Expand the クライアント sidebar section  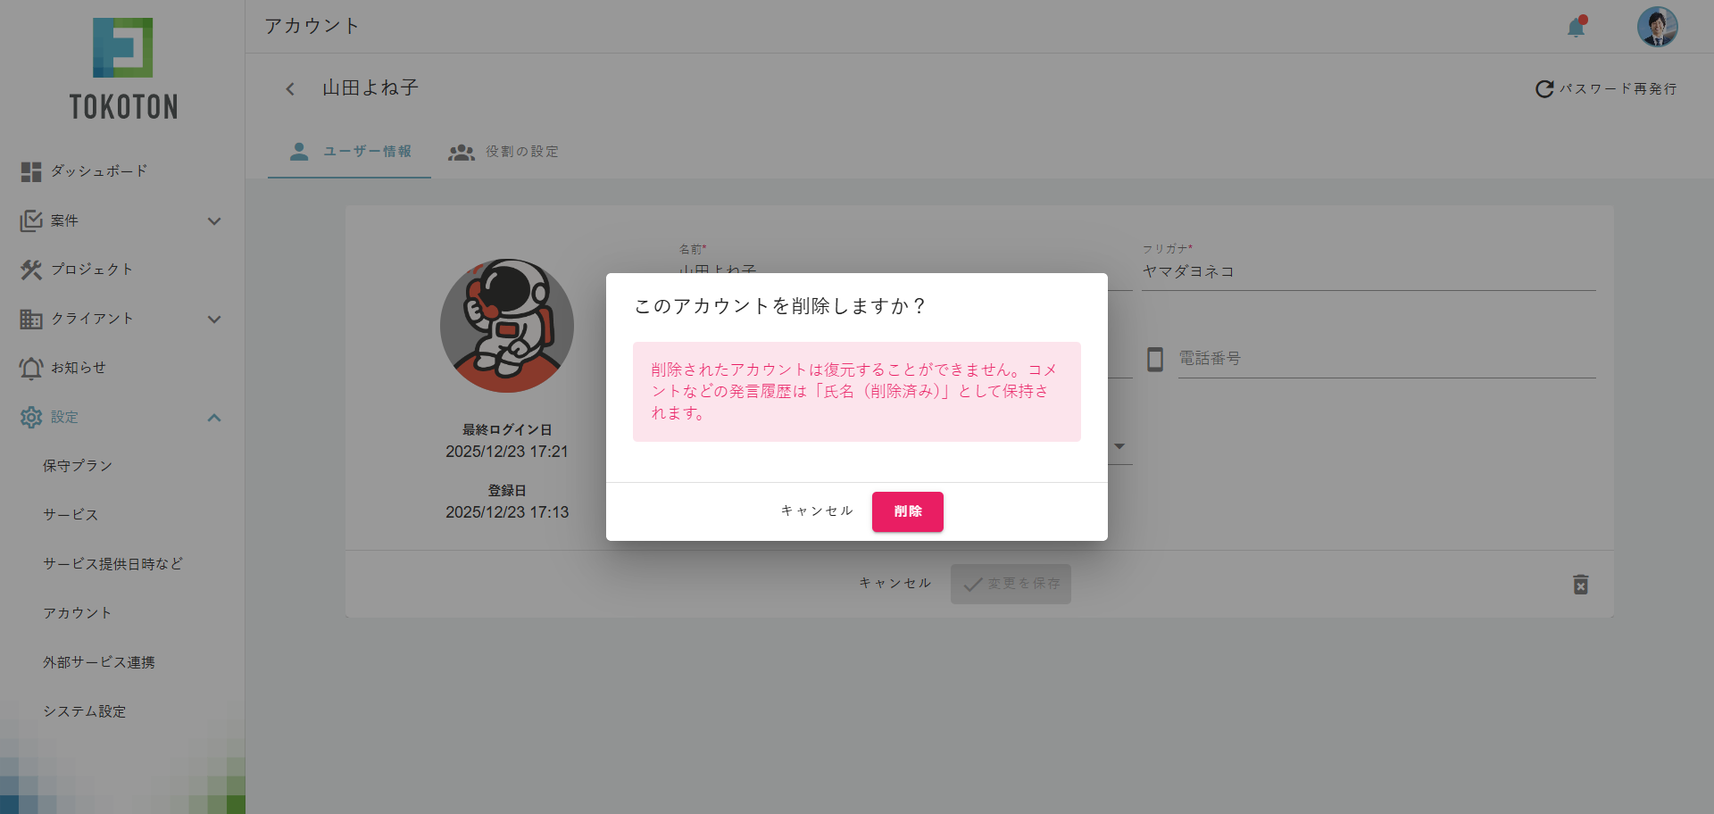click(214, 319)
